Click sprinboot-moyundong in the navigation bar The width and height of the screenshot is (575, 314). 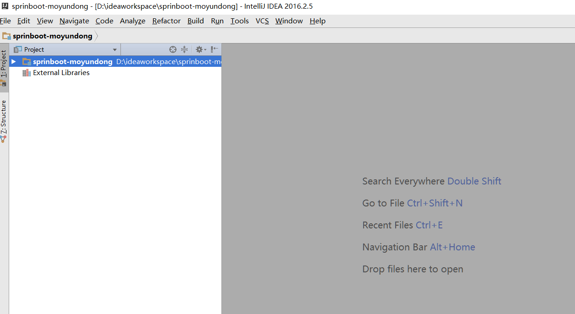(x=52, y=36)
